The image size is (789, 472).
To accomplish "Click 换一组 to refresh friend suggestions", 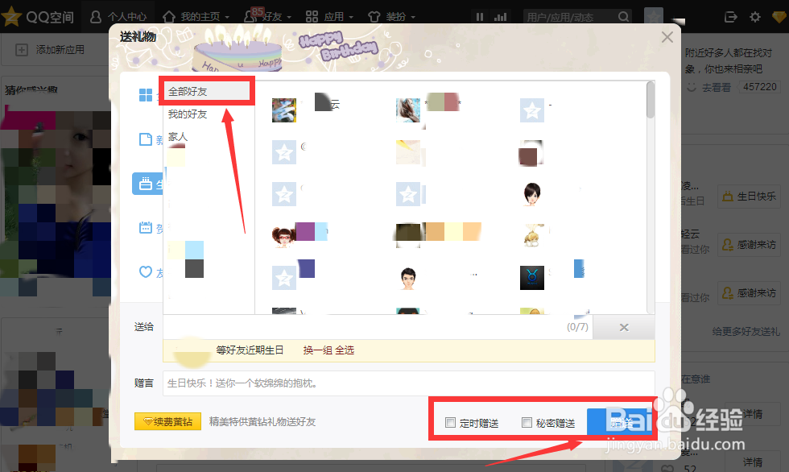I will point(319,350).
